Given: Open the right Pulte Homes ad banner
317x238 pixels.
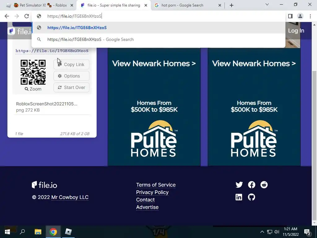Looking at the screenshot, I should (254, 107).
